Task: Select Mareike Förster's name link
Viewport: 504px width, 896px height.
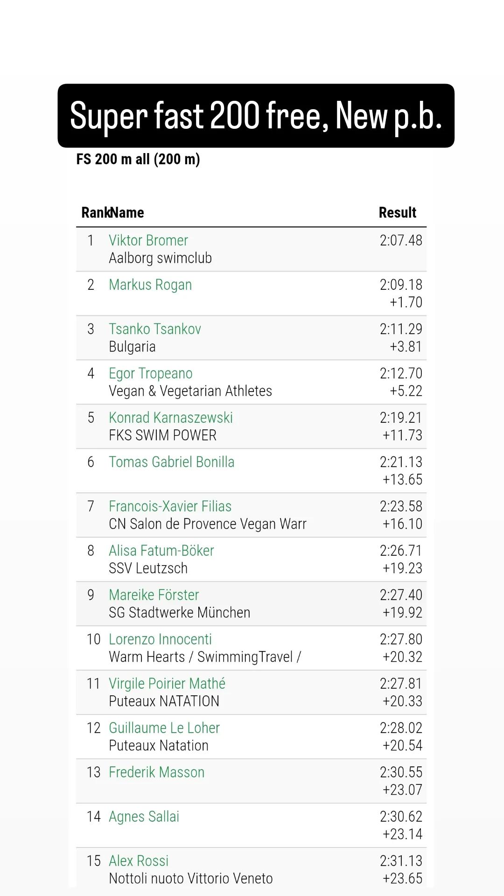Action: coord(154,595)
